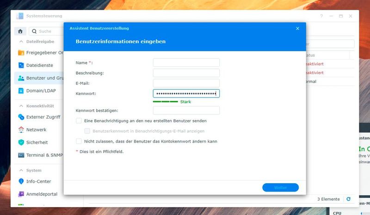Select Dateidienste label in sidebar

point(40,65)
